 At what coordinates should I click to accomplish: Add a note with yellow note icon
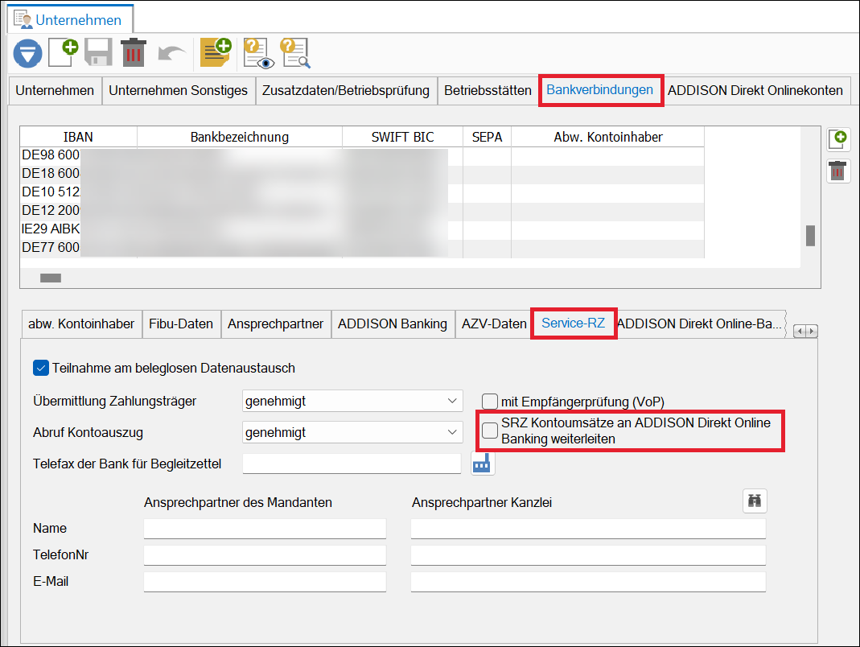216,52
